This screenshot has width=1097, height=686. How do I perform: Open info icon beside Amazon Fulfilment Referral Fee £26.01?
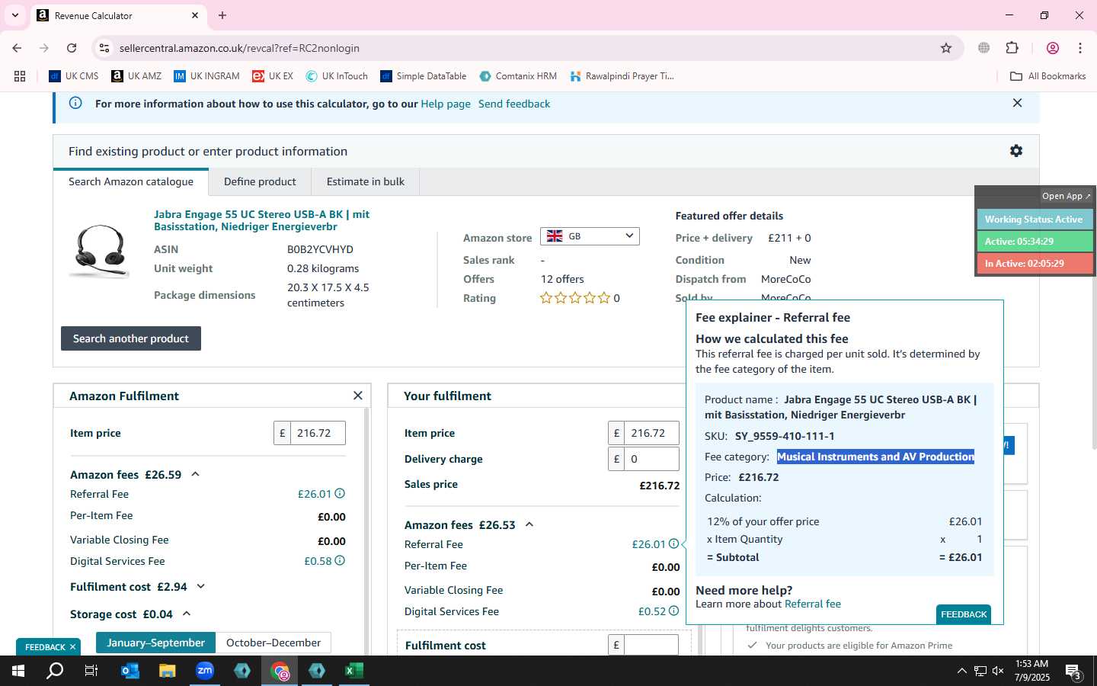point(340,493)
